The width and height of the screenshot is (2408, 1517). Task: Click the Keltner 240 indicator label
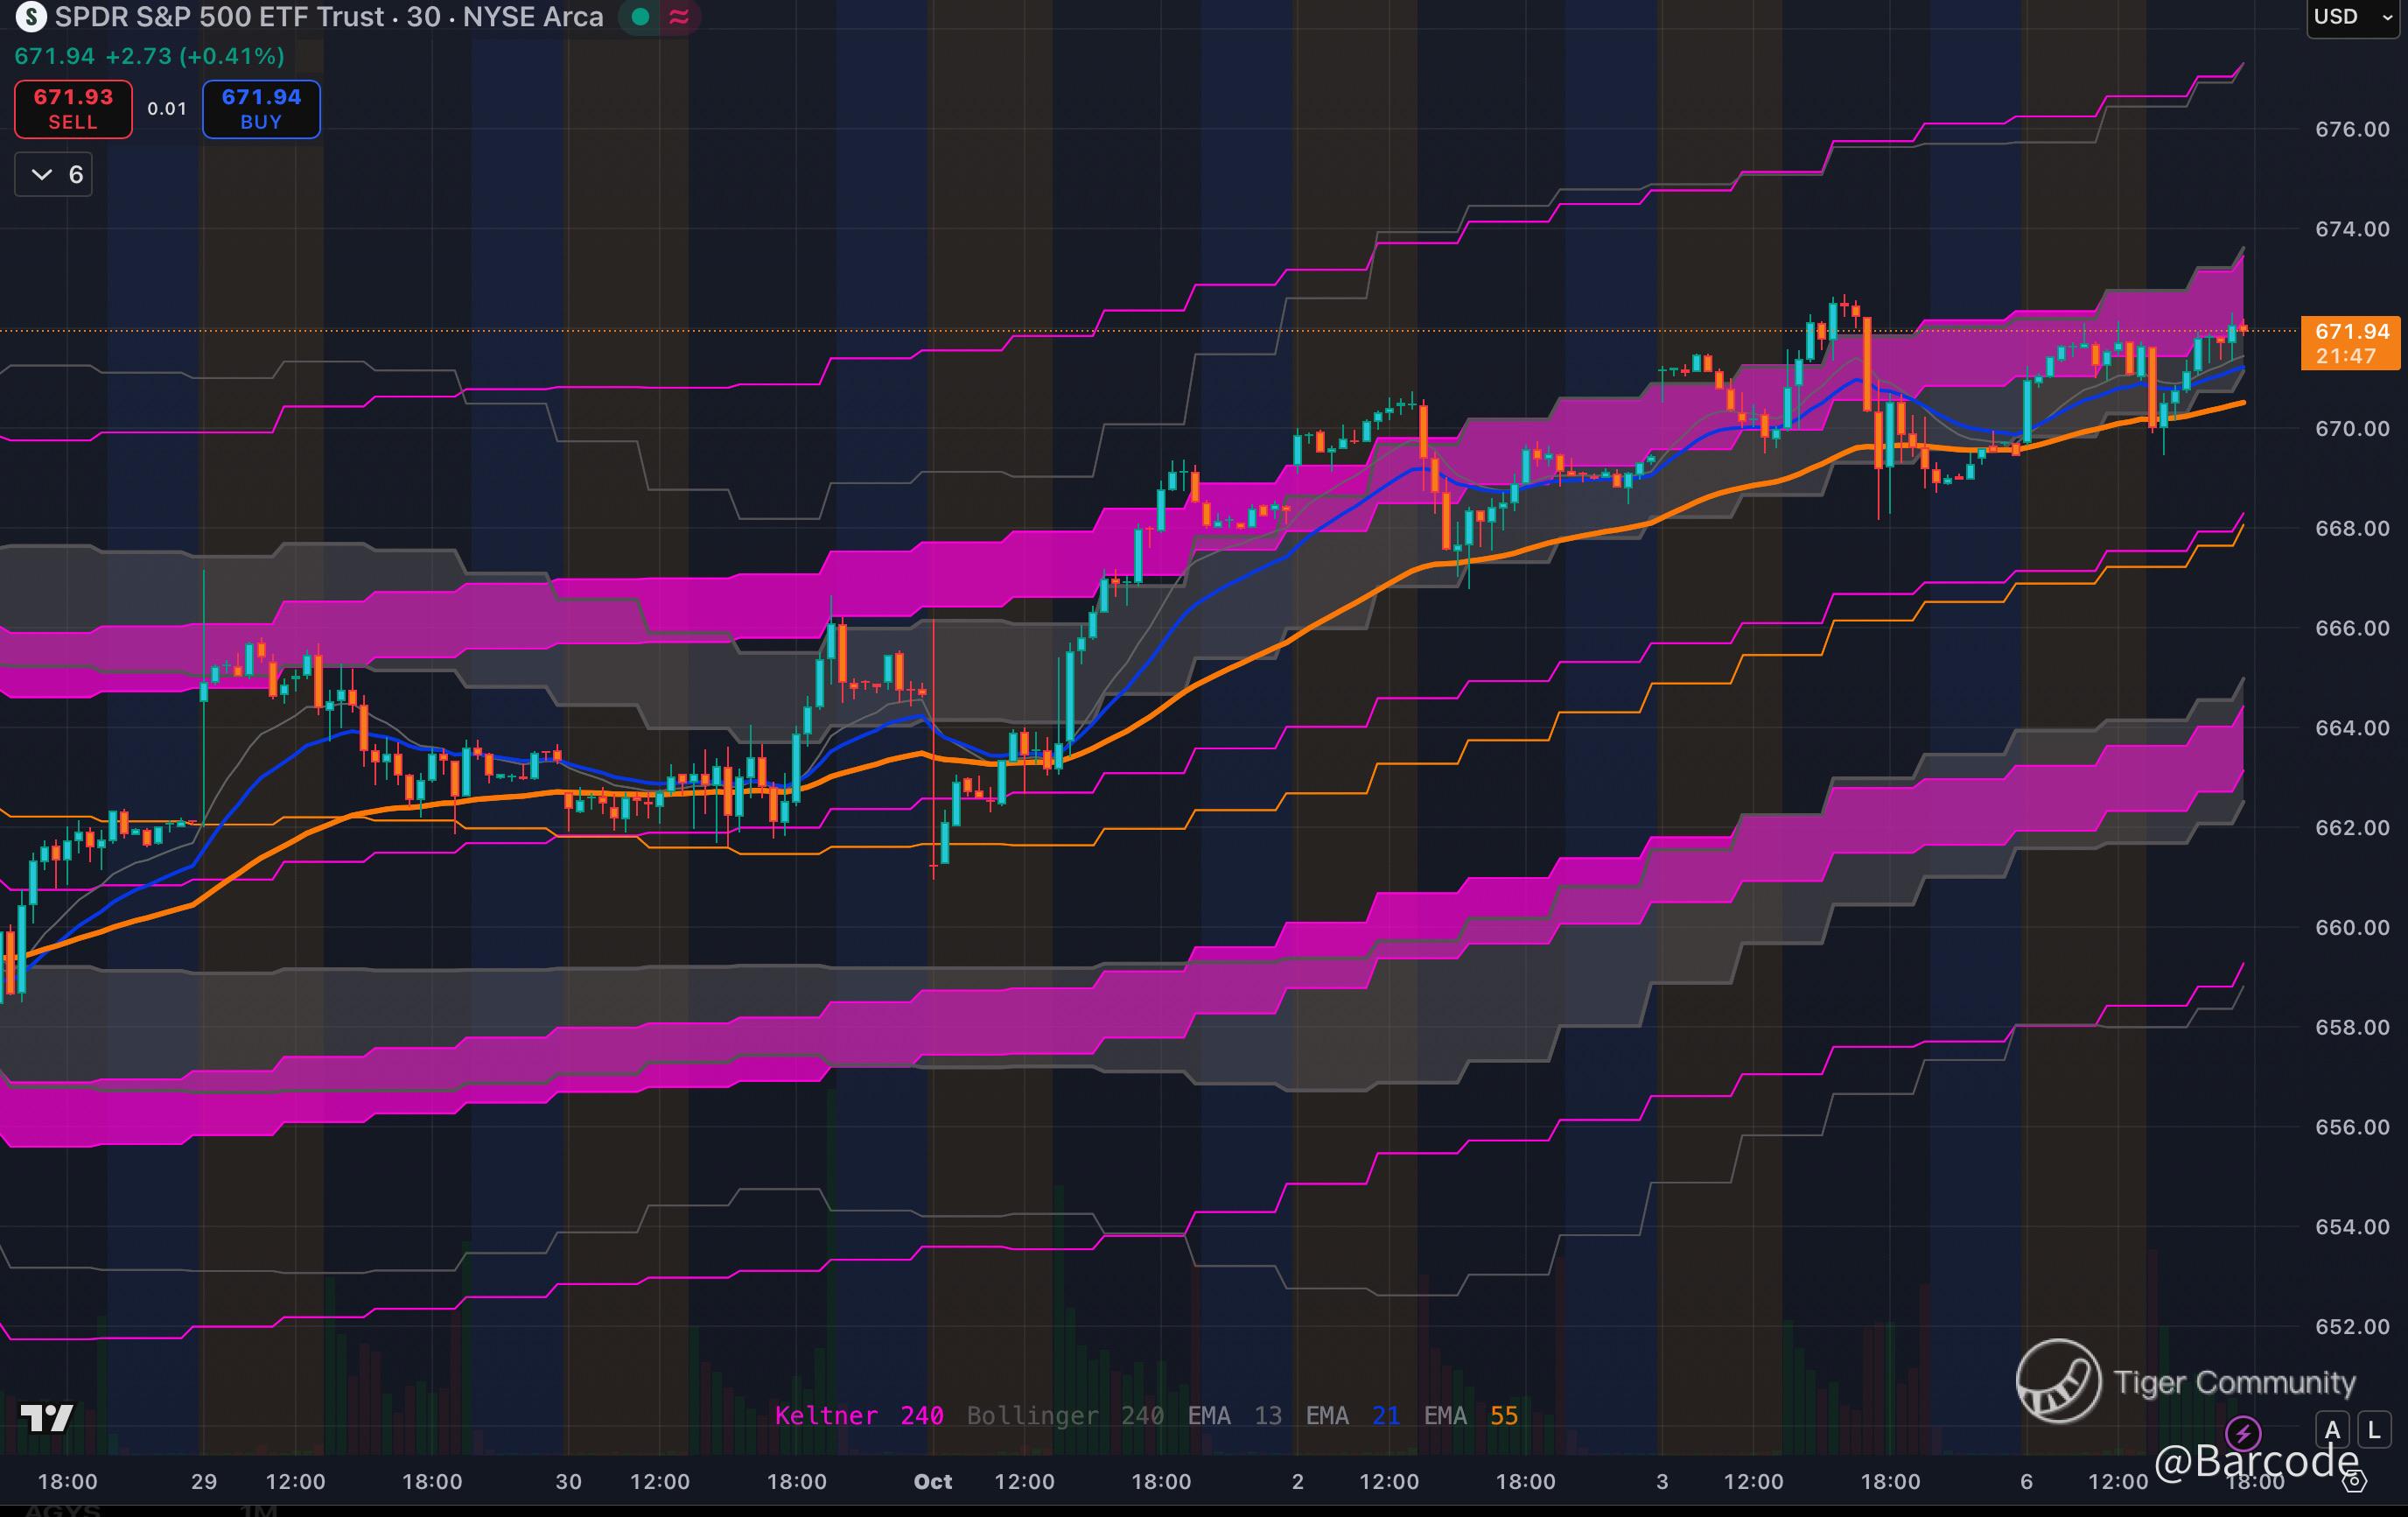tap(858, 1415)
